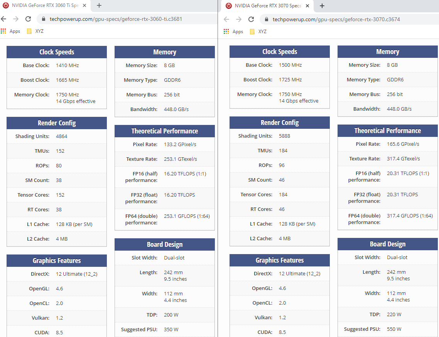Open the XYZ bookmark folder in right window
Image resolution: width=439 pixels, height=337 pixels.
[x=258, y=31]
